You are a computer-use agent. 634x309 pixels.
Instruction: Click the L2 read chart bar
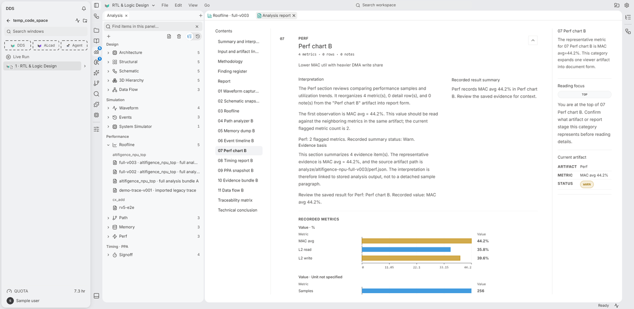pos(406,249)
